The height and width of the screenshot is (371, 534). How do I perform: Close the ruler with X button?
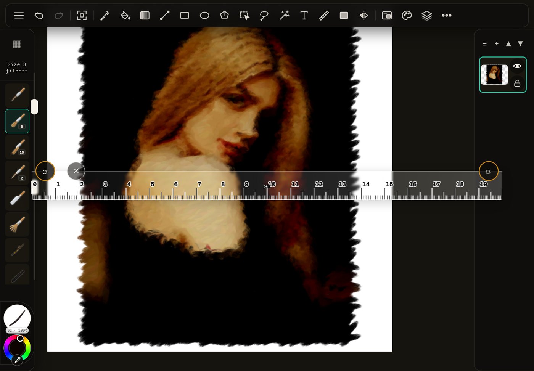(x=76, y=171)
